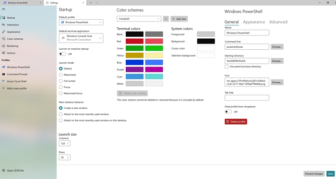Click the Interaction sidebar icon
The width and height of the screenshot is (336, 179).
[3, 25]
